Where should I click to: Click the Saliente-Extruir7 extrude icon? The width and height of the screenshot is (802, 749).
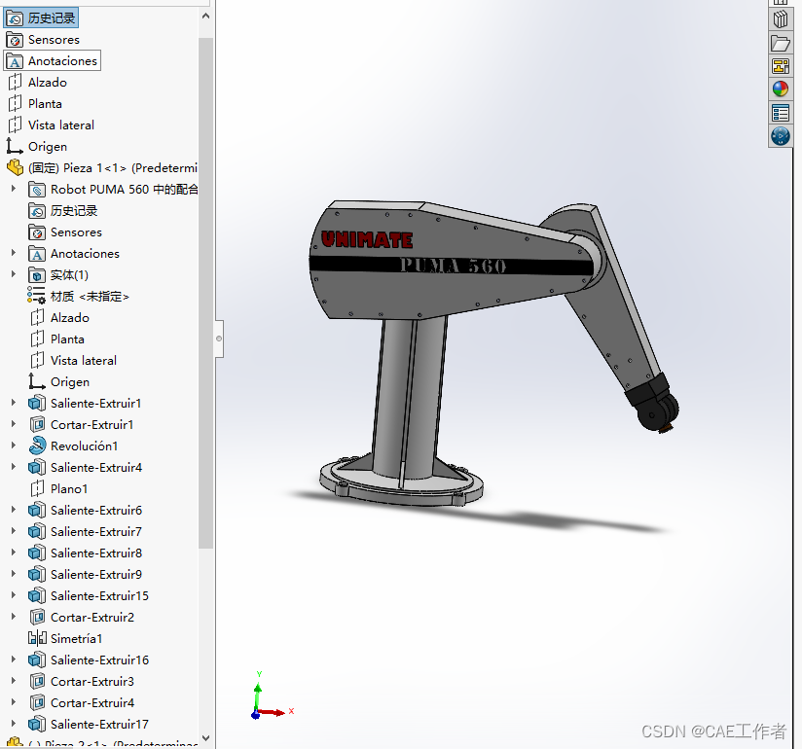pos(37,532)
